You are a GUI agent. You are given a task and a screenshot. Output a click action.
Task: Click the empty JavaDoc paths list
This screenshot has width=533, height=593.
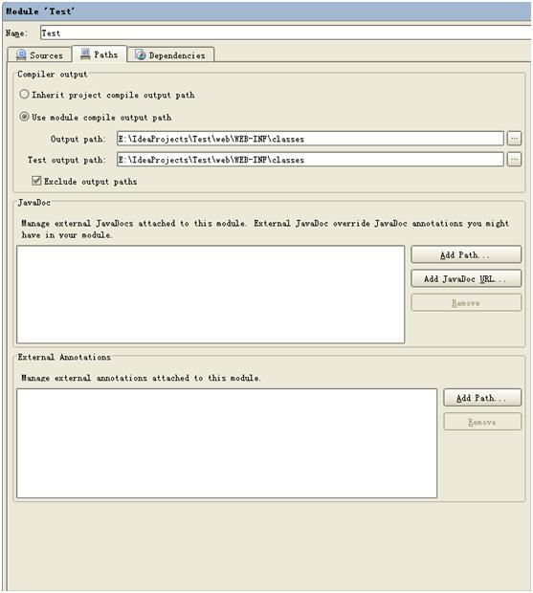(211, 295)
